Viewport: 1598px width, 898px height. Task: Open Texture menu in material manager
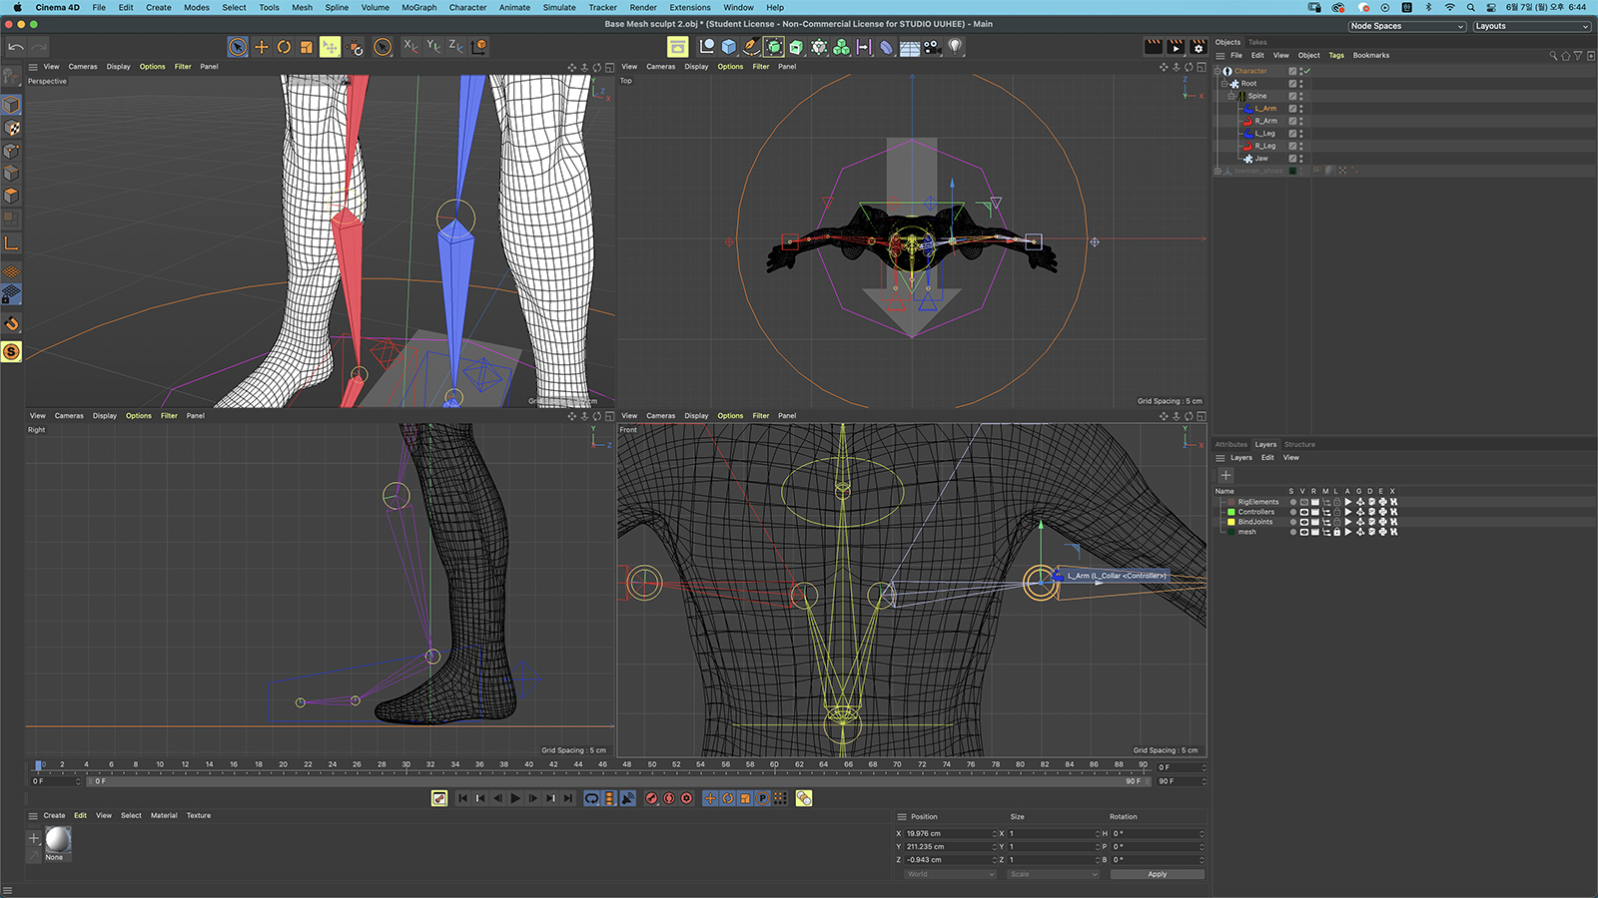199,815
